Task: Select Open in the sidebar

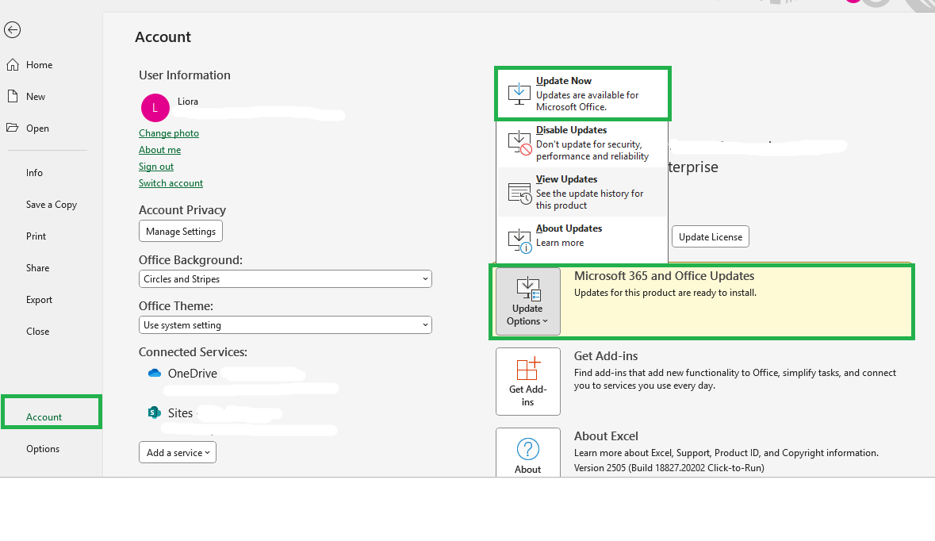Action: point(37,129)
